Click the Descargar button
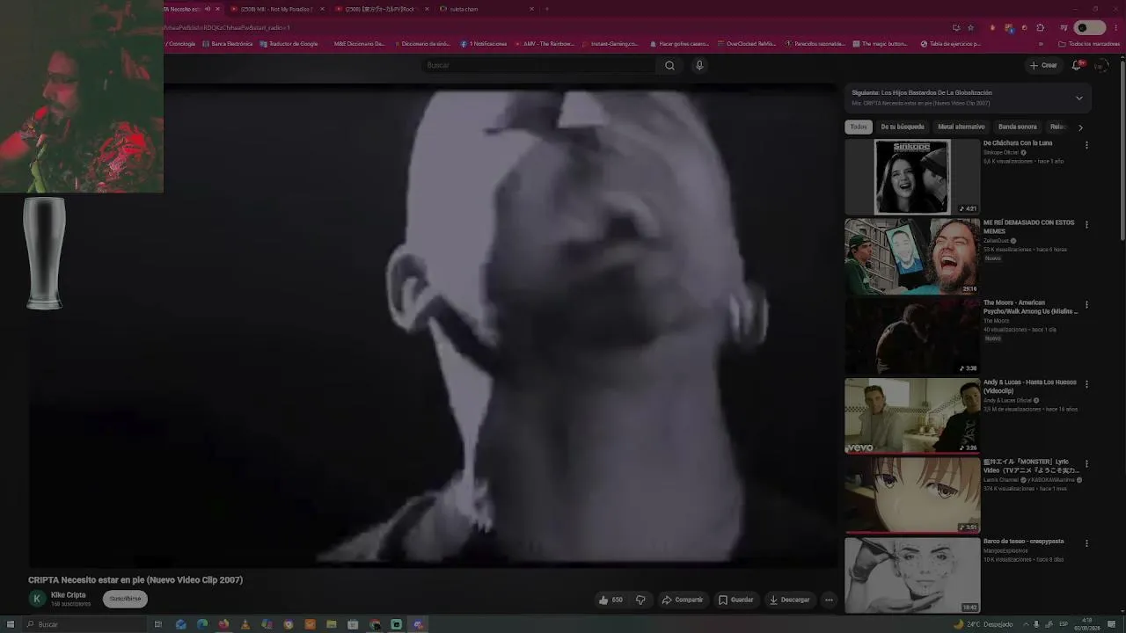1126x633 pixels. (789, 600)
